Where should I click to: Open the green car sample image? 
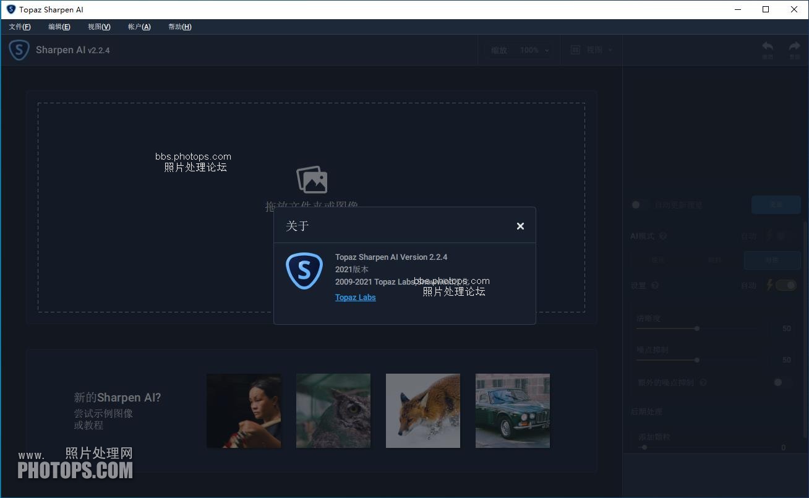tap(513, 411)
